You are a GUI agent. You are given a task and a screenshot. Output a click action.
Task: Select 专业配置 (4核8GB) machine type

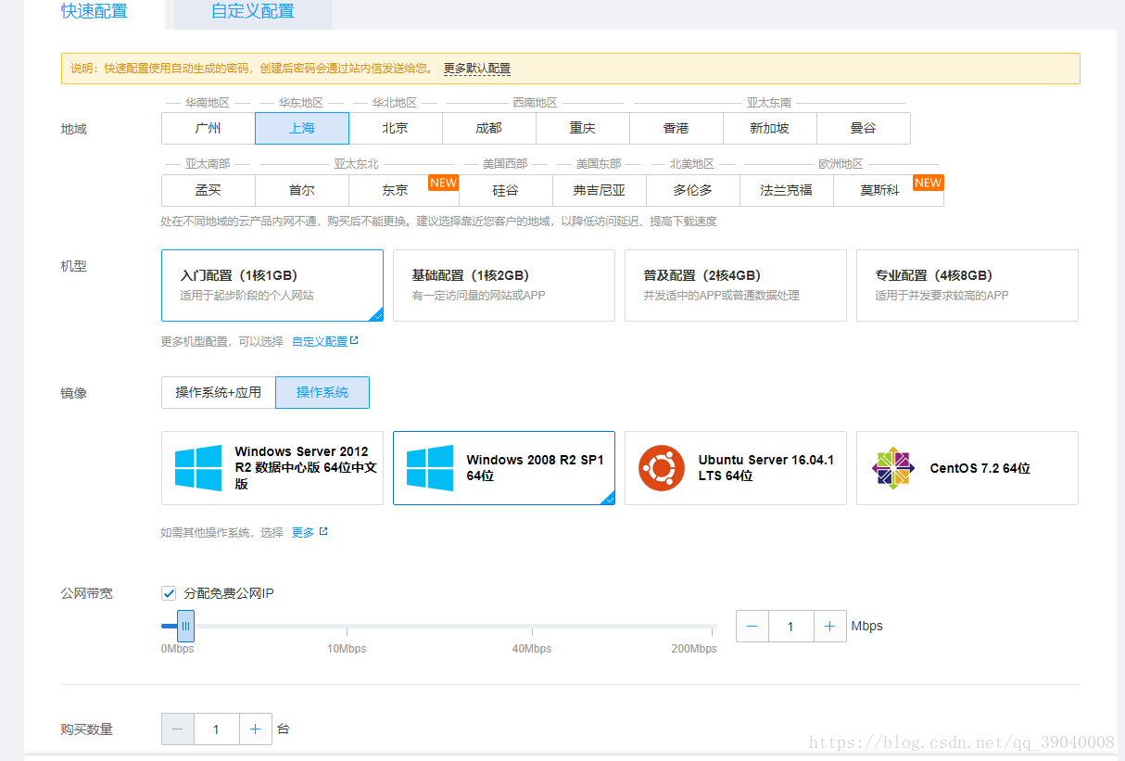[x=967, y=285]
